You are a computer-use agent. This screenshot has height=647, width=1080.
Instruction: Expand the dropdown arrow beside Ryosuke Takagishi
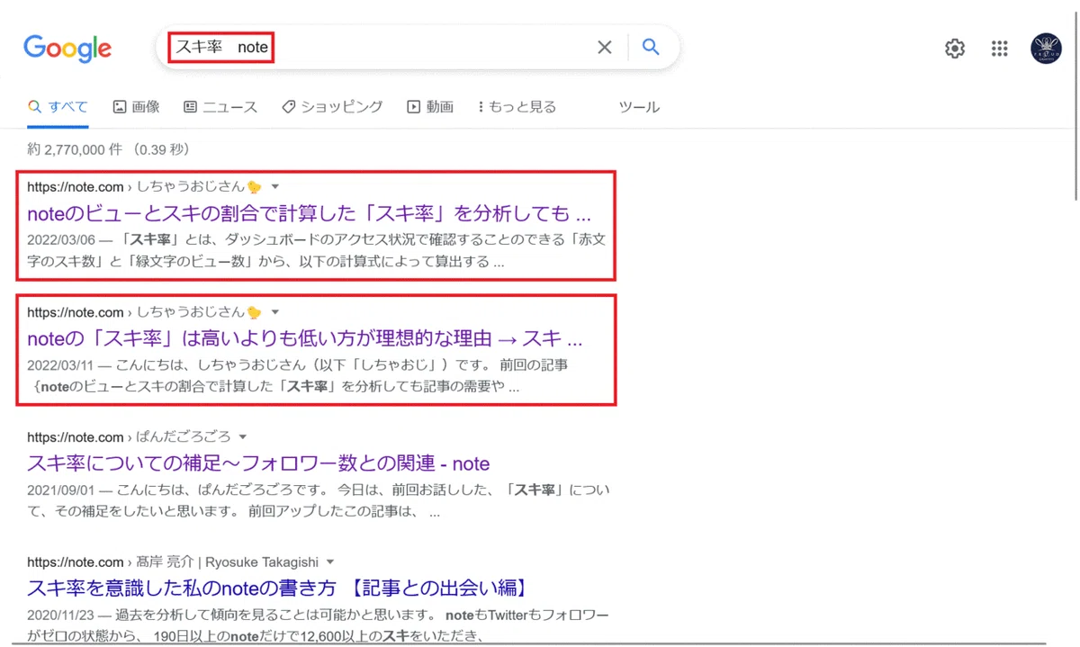pos(330,562)
